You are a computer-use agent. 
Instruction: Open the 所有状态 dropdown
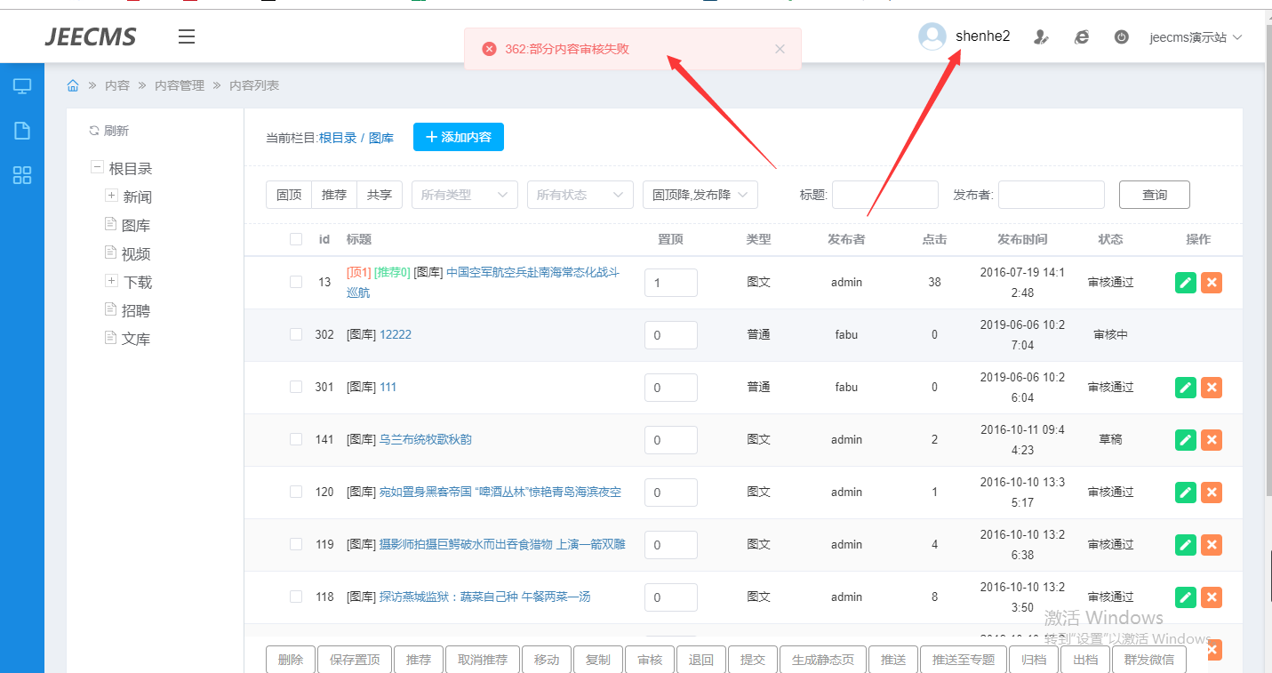(x=580, y=195)
